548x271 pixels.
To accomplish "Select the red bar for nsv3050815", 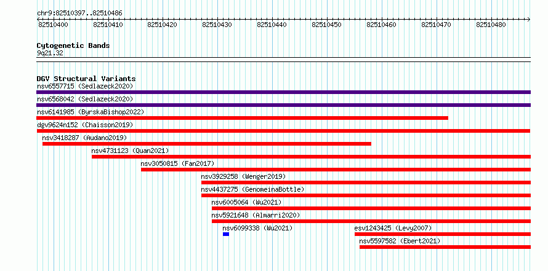I will (x=336, y=170).
